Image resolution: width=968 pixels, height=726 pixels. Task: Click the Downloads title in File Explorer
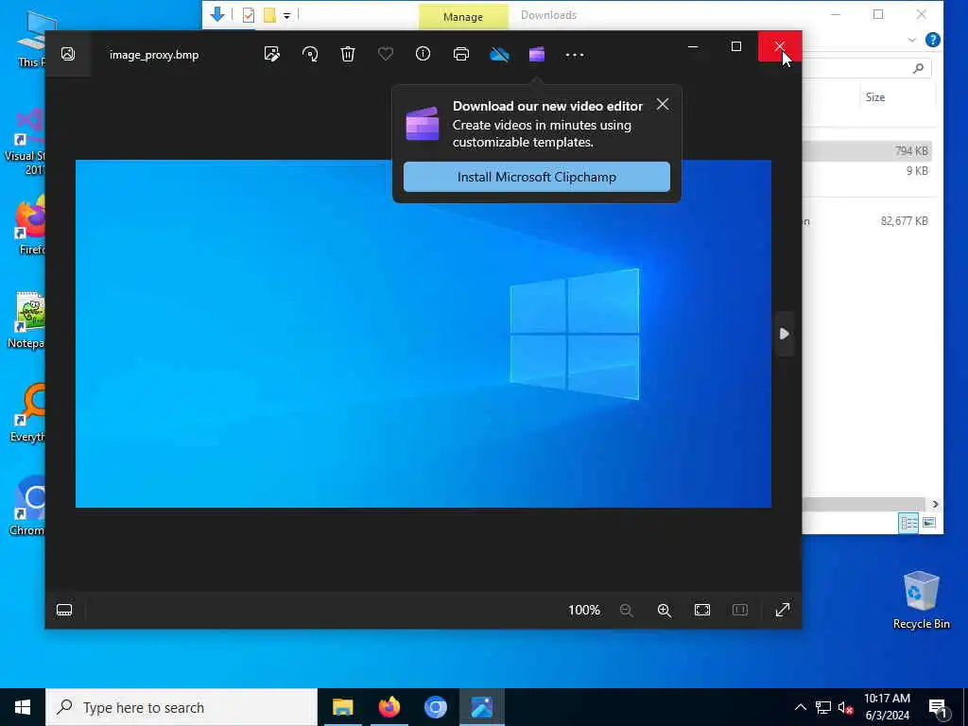tap(548, 15)
